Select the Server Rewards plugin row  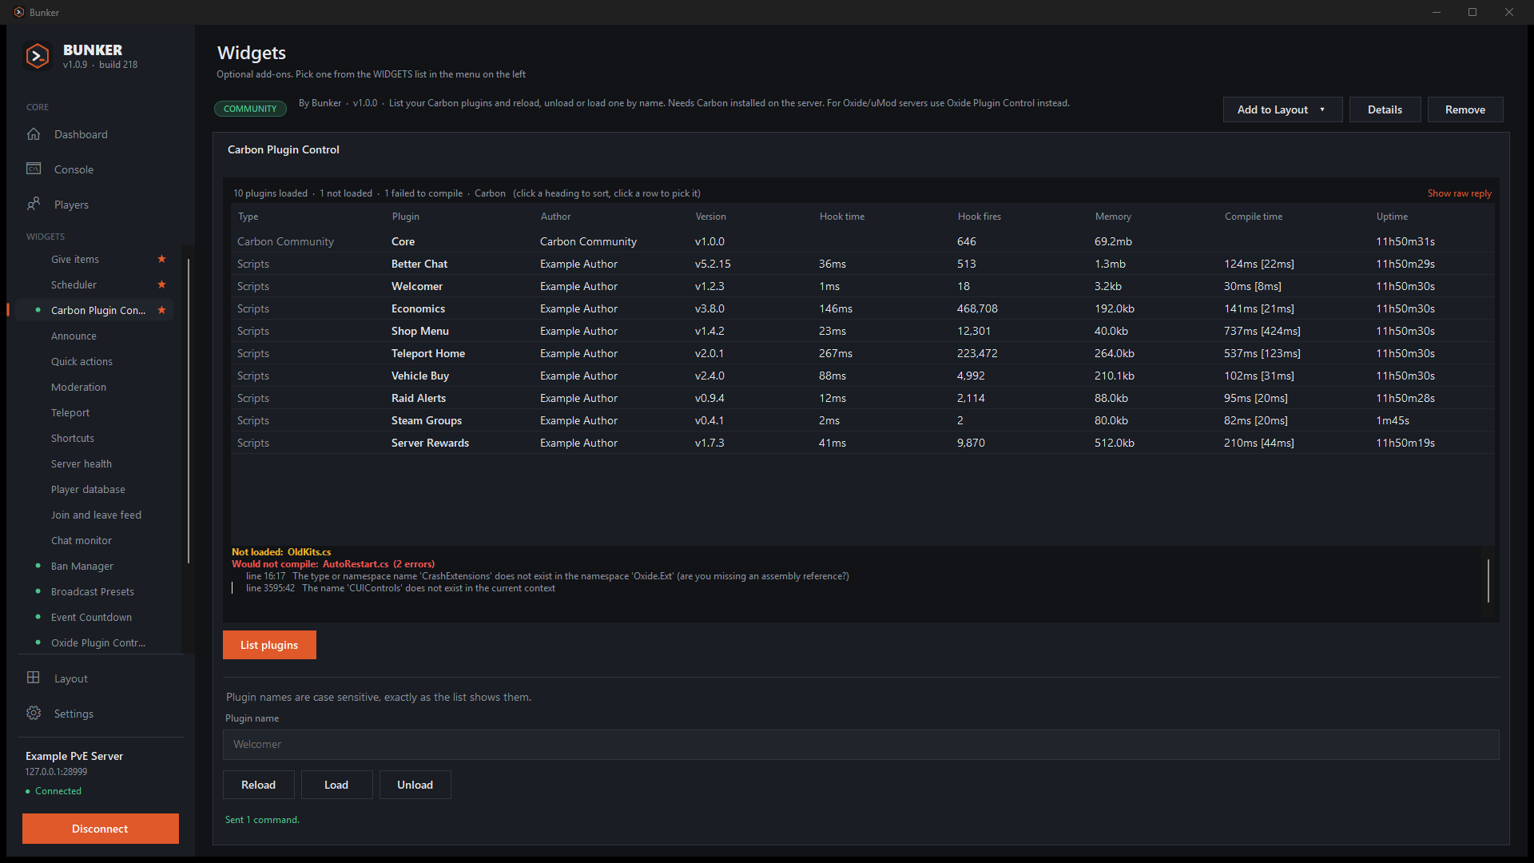[x=863, y=443]
